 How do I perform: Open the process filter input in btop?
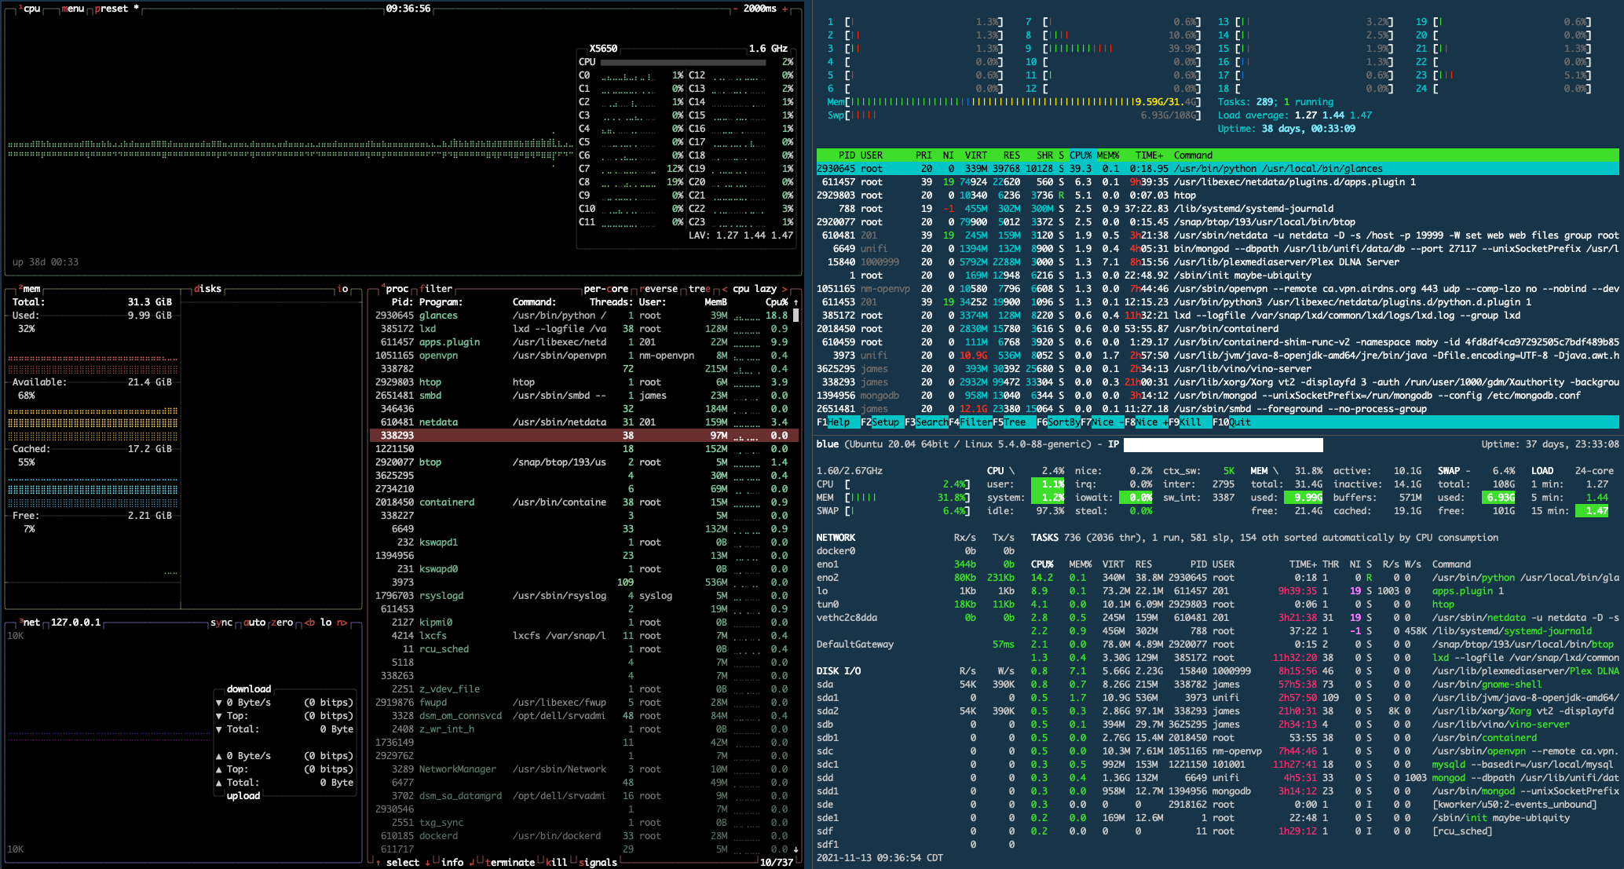pos(437,288)
